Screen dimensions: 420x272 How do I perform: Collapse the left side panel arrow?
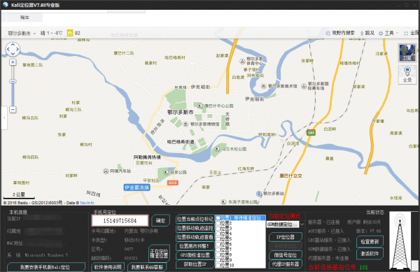(x=4, y=117)
